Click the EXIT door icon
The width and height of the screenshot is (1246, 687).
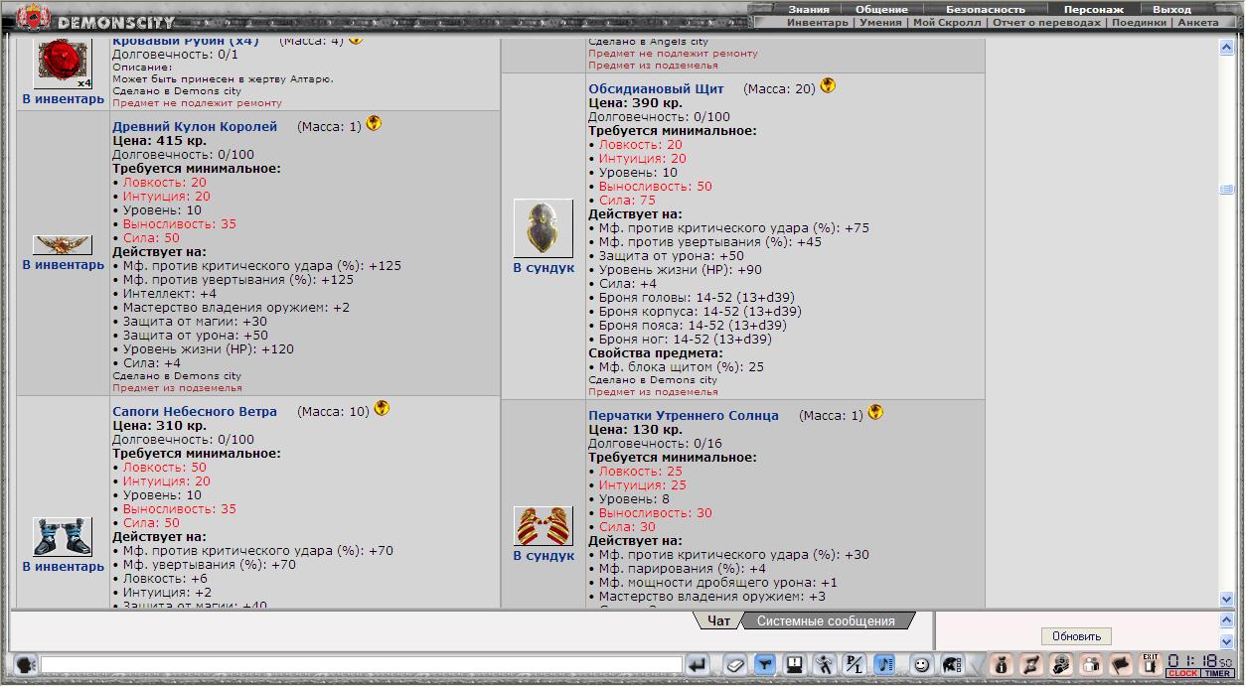(x=1151, y=664)
